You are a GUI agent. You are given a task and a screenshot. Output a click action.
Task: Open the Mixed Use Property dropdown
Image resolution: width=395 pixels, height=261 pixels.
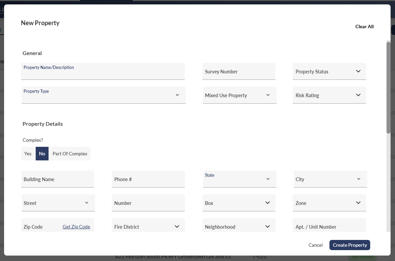tap(239, 95)
